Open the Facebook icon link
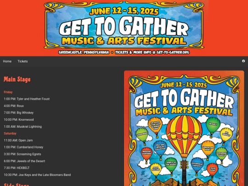248x186 pixels. tap(243, 61)
